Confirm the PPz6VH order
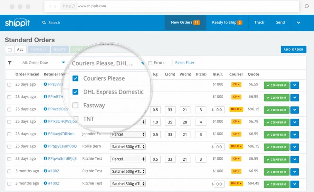 click(276, 85)
